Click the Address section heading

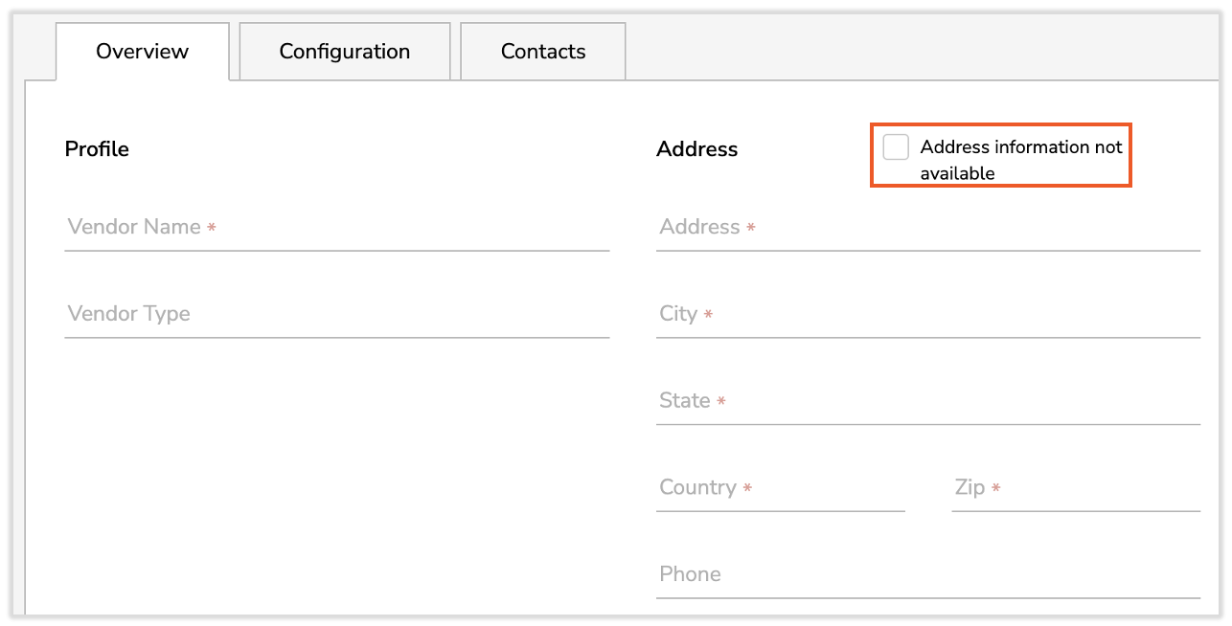[697, 149]
